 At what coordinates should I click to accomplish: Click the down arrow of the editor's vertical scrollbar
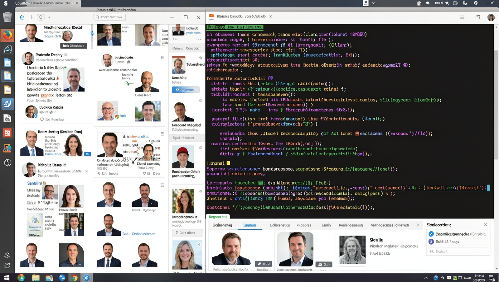(x=497, y=268)
